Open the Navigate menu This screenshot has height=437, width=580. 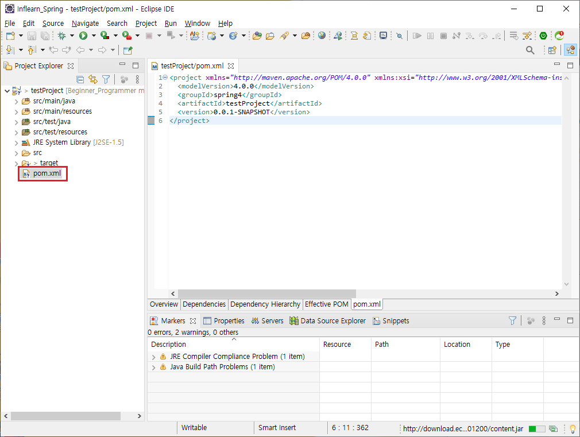[85, 24]
